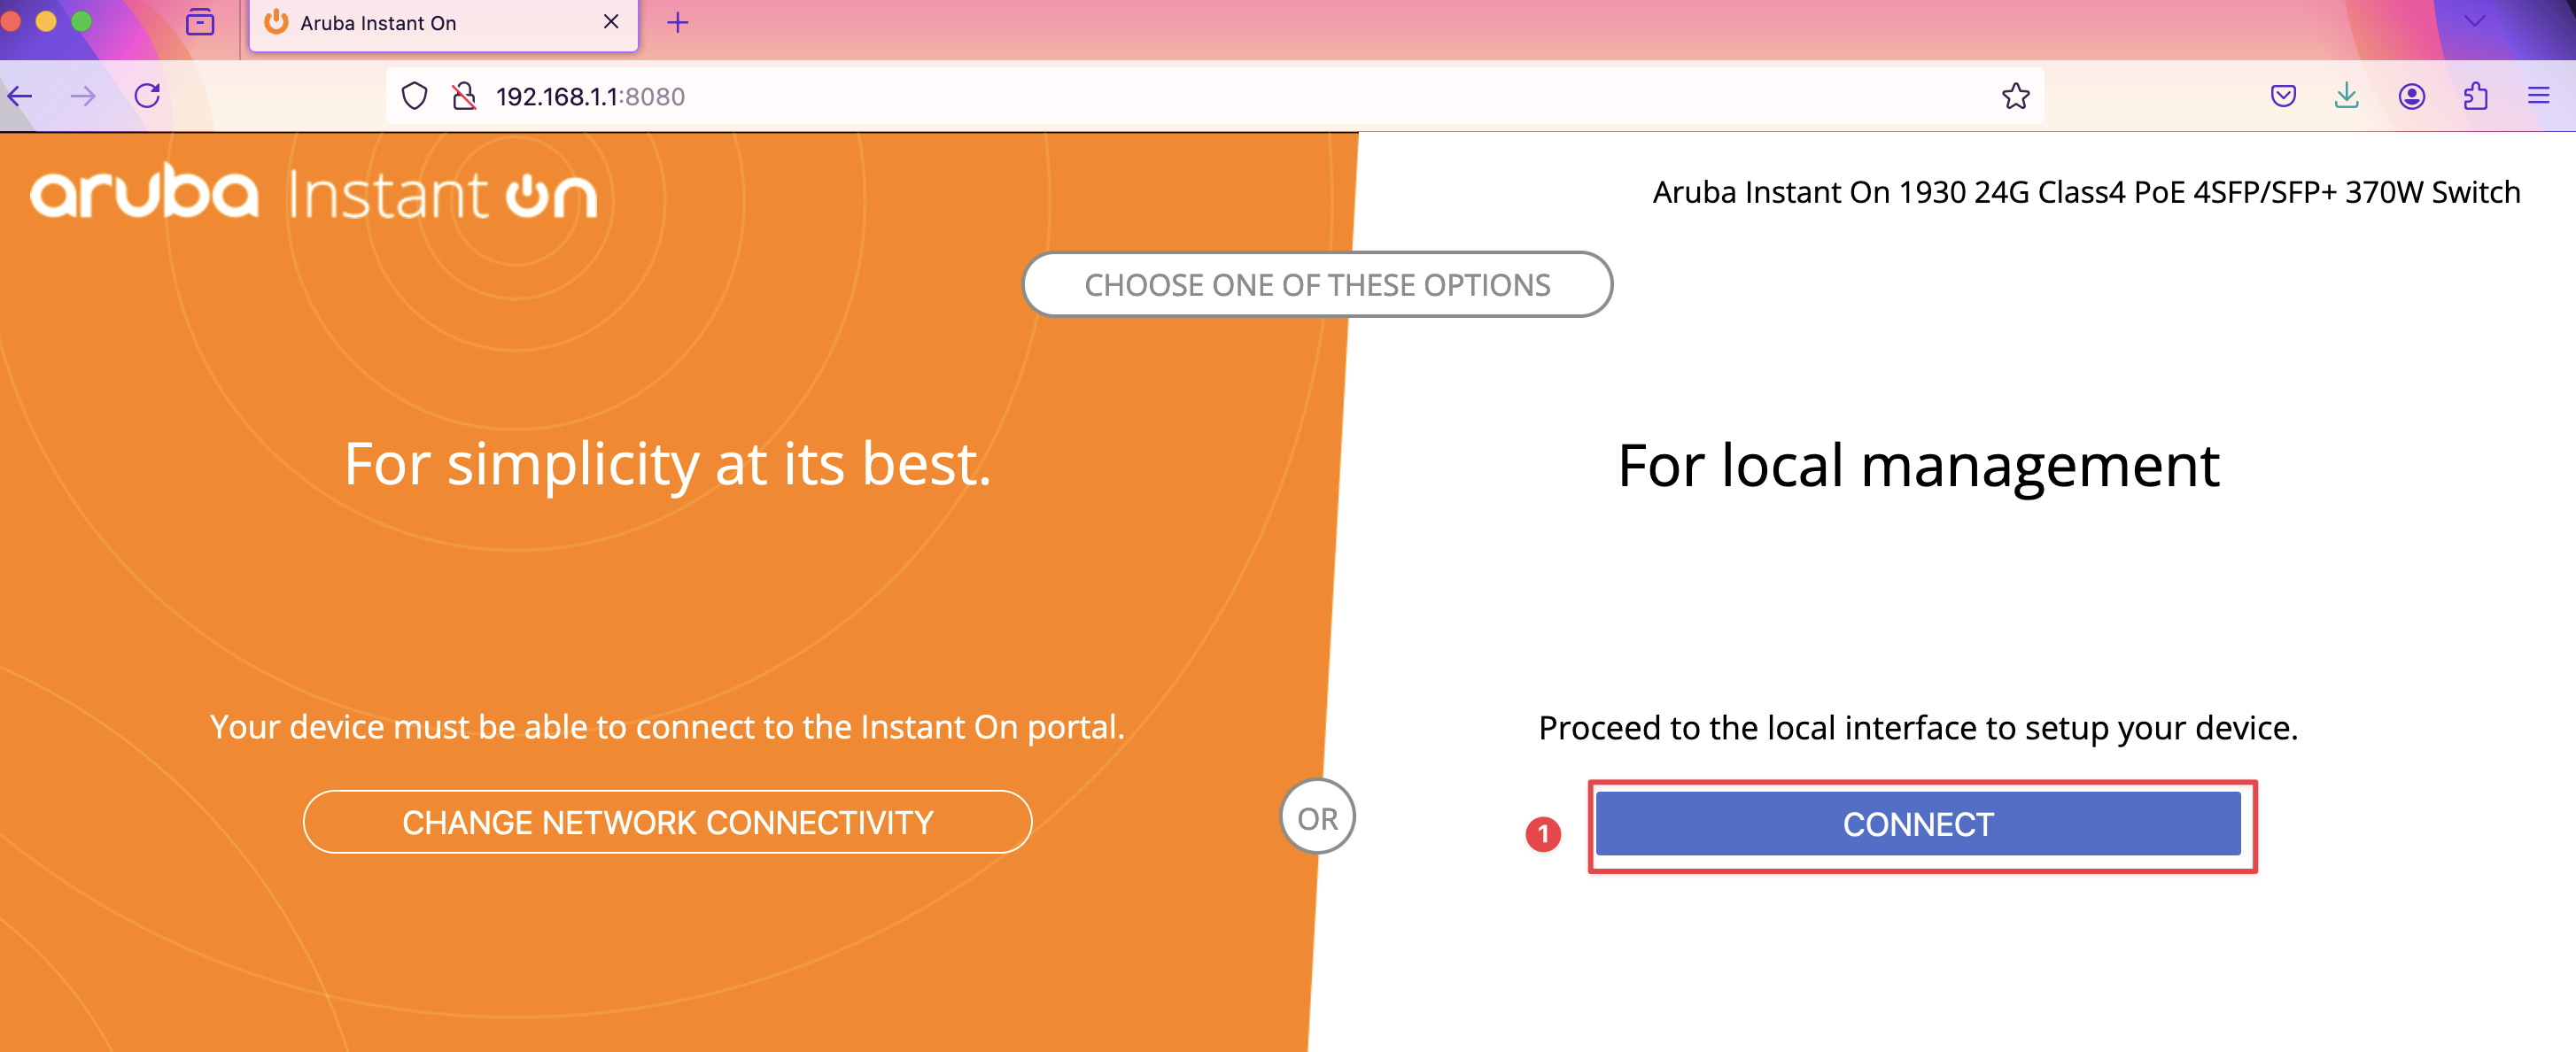Open the Downloads panel icon
2576x1052 pixels.
[x=2346, y=96]
